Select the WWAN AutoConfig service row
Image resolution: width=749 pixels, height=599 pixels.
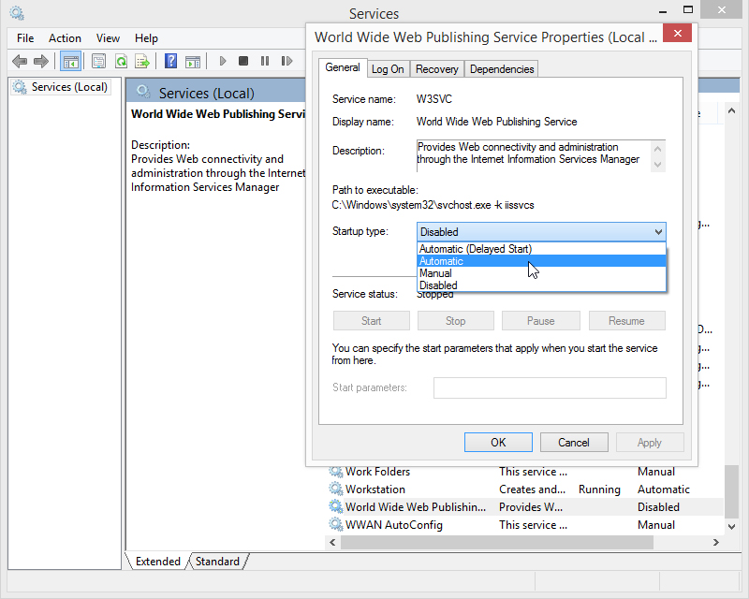coord(525,524)
